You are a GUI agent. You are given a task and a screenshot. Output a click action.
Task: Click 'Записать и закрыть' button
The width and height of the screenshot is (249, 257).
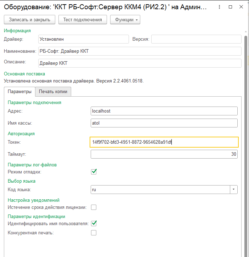point(29,20)
